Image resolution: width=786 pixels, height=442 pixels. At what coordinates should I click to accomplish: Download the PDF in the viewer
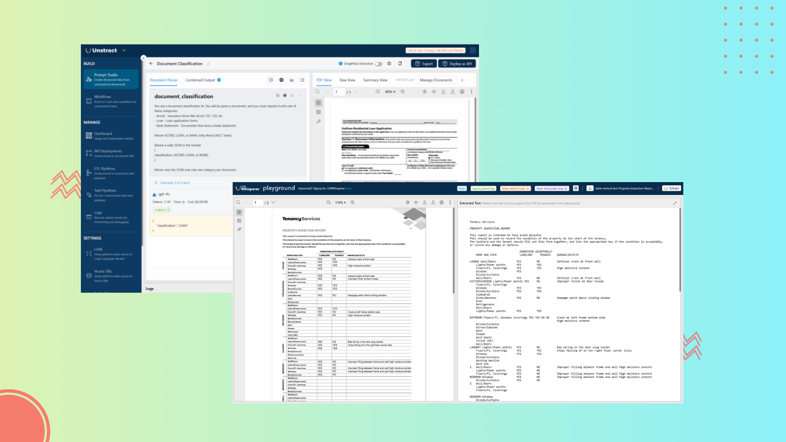[x=453, y=92]
